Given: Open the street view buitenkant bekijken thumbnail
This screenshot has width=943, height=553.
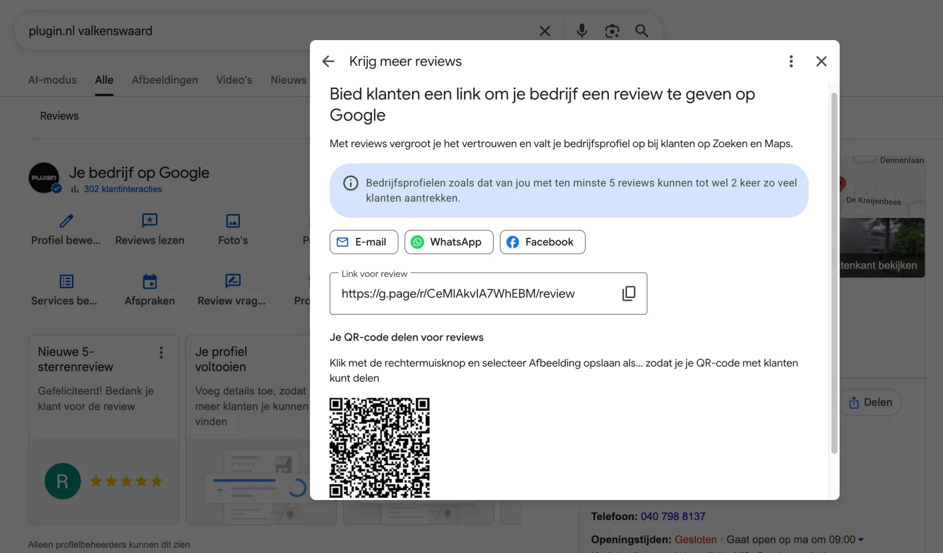Looking at the screenshot, I should (x=882, y=248).
